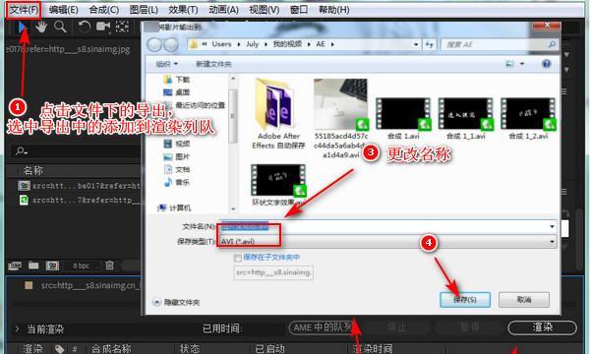Create new folder icon in project panel
This screenshot has width=590, height=354.
pyautogui.click(x=33, y=265)
